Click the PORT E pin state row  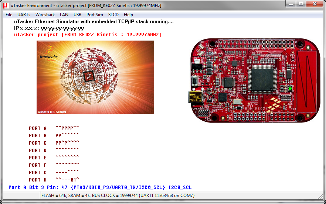54,158
